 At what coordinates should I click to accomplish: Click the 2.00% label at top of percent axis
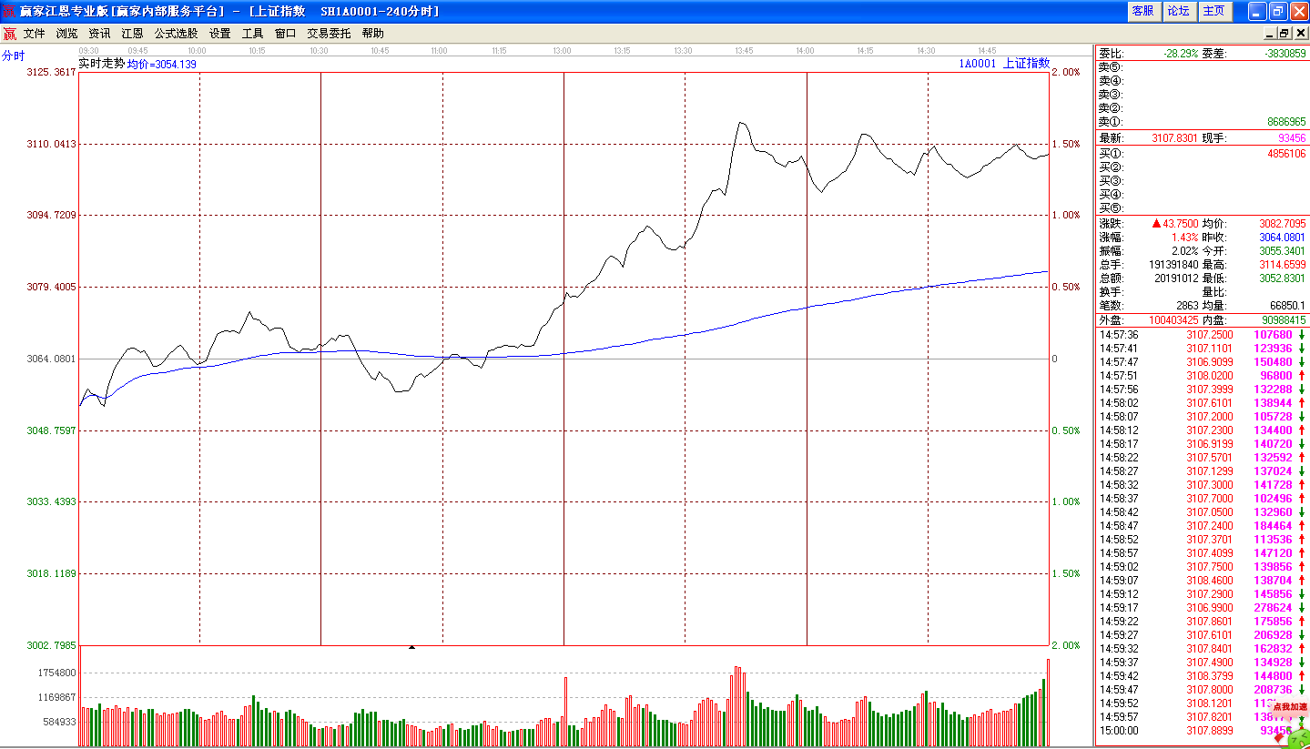(1065, 72)
